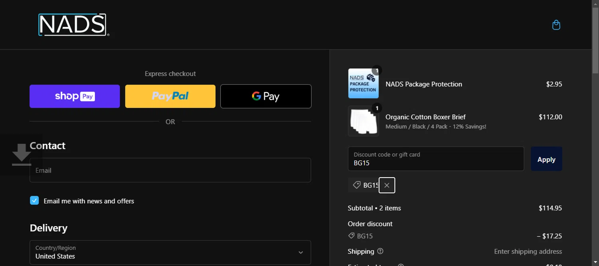Click the NADS logo
Viewport: 599px width, 266px height.
click(73, 25)
